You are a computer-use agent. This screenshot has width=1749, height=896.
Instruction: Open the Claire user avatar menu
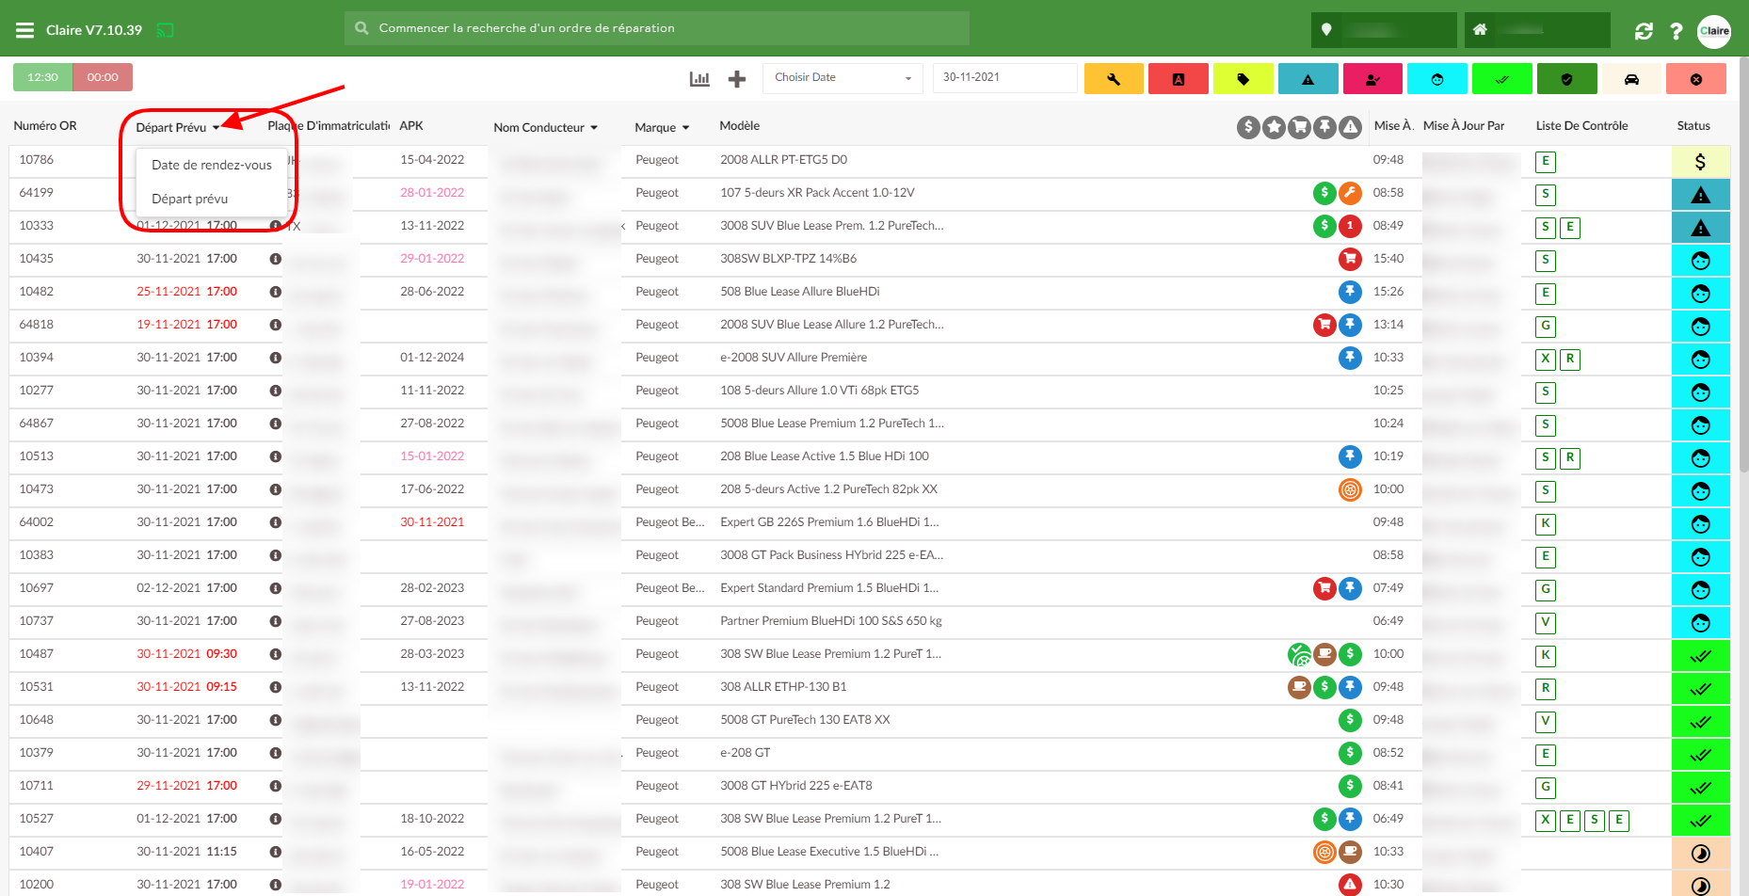[x=1714, y=31]
